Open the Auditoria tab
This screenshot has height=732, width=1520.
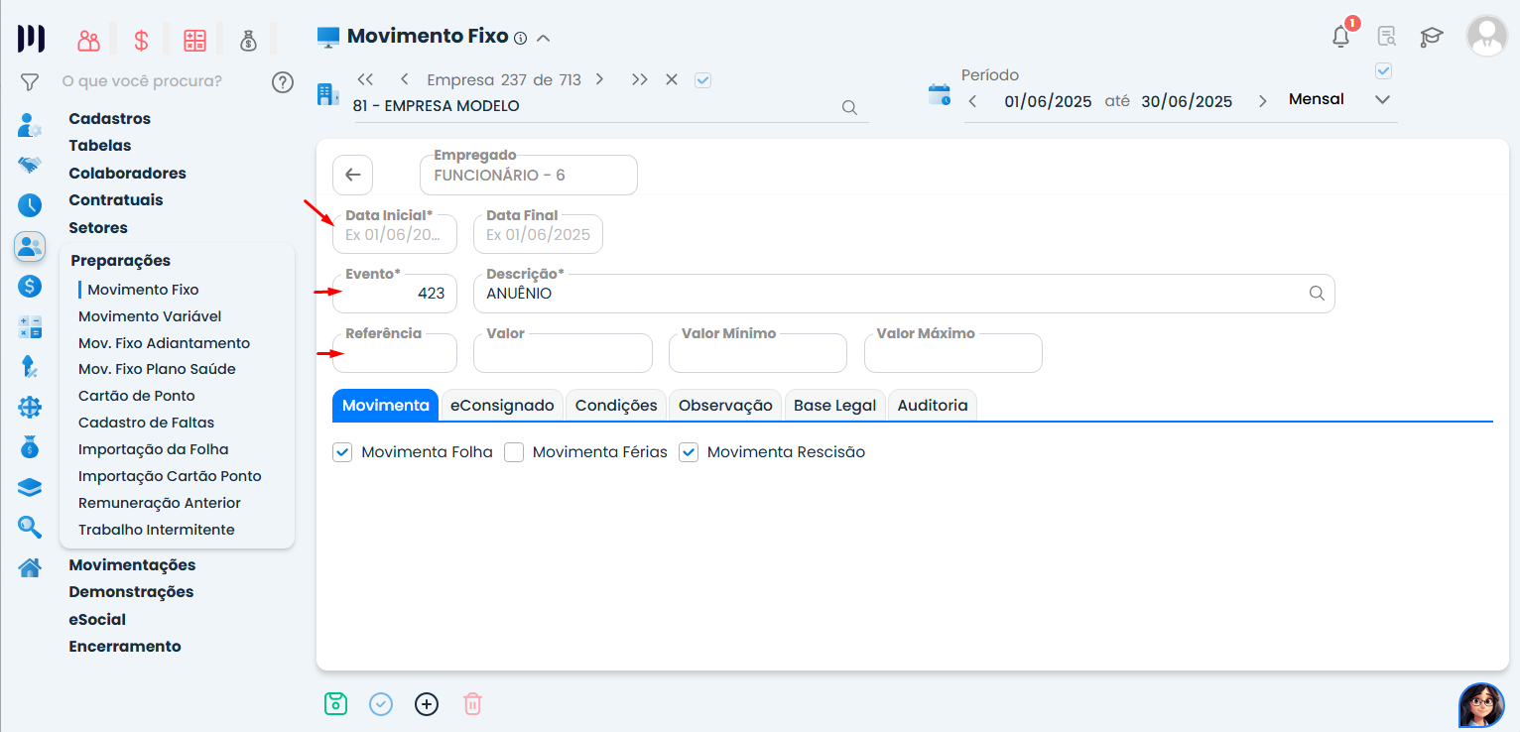pos(932,405)
